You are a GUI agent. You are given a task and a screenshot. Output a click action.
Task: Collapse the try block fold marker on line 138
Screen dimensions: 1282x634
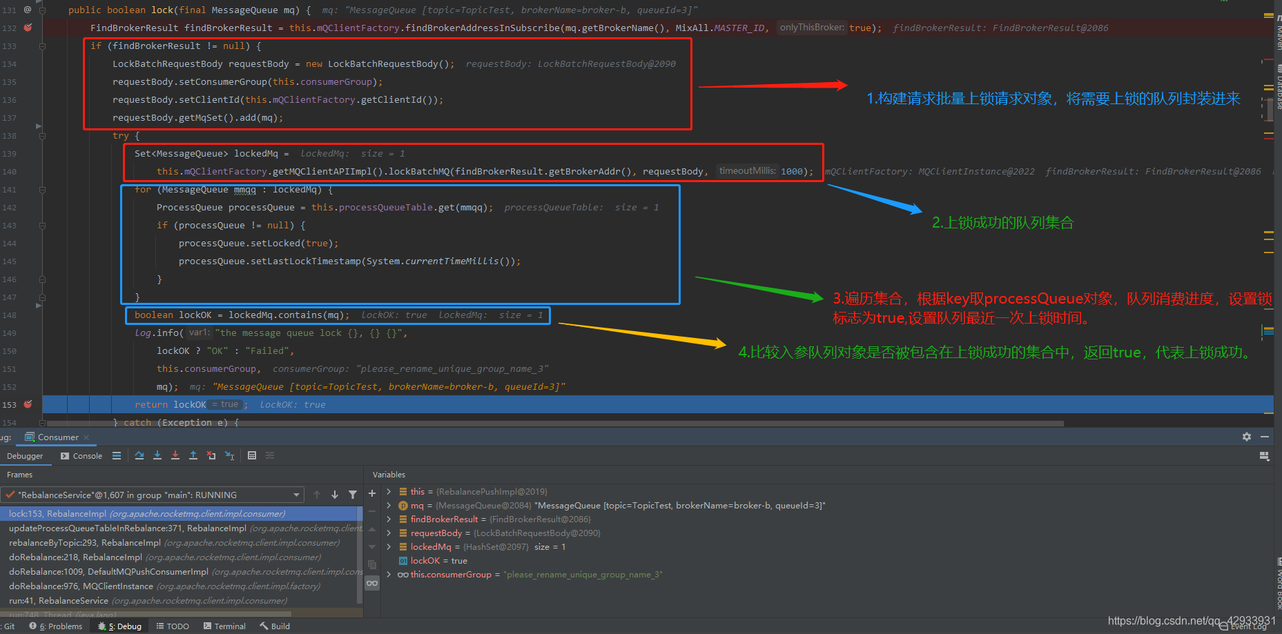pyautogui.click(x=42, y=136)
